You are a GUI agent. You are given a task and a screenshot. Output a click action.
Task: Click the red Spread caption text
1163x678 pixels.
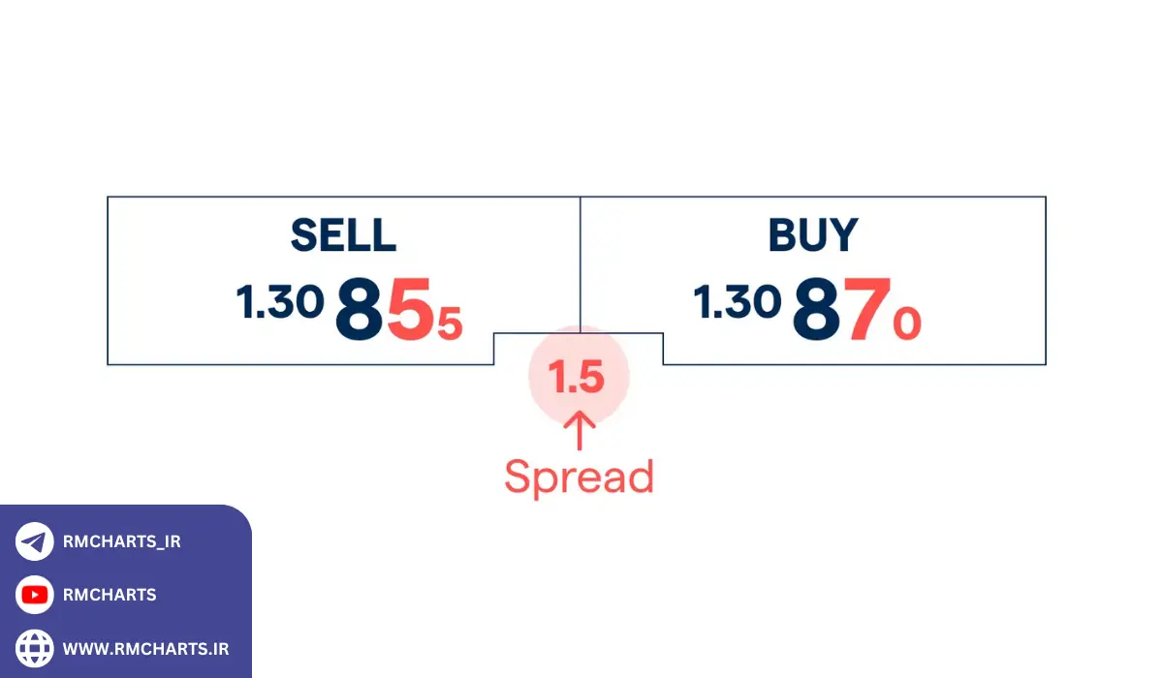(580, 478)
